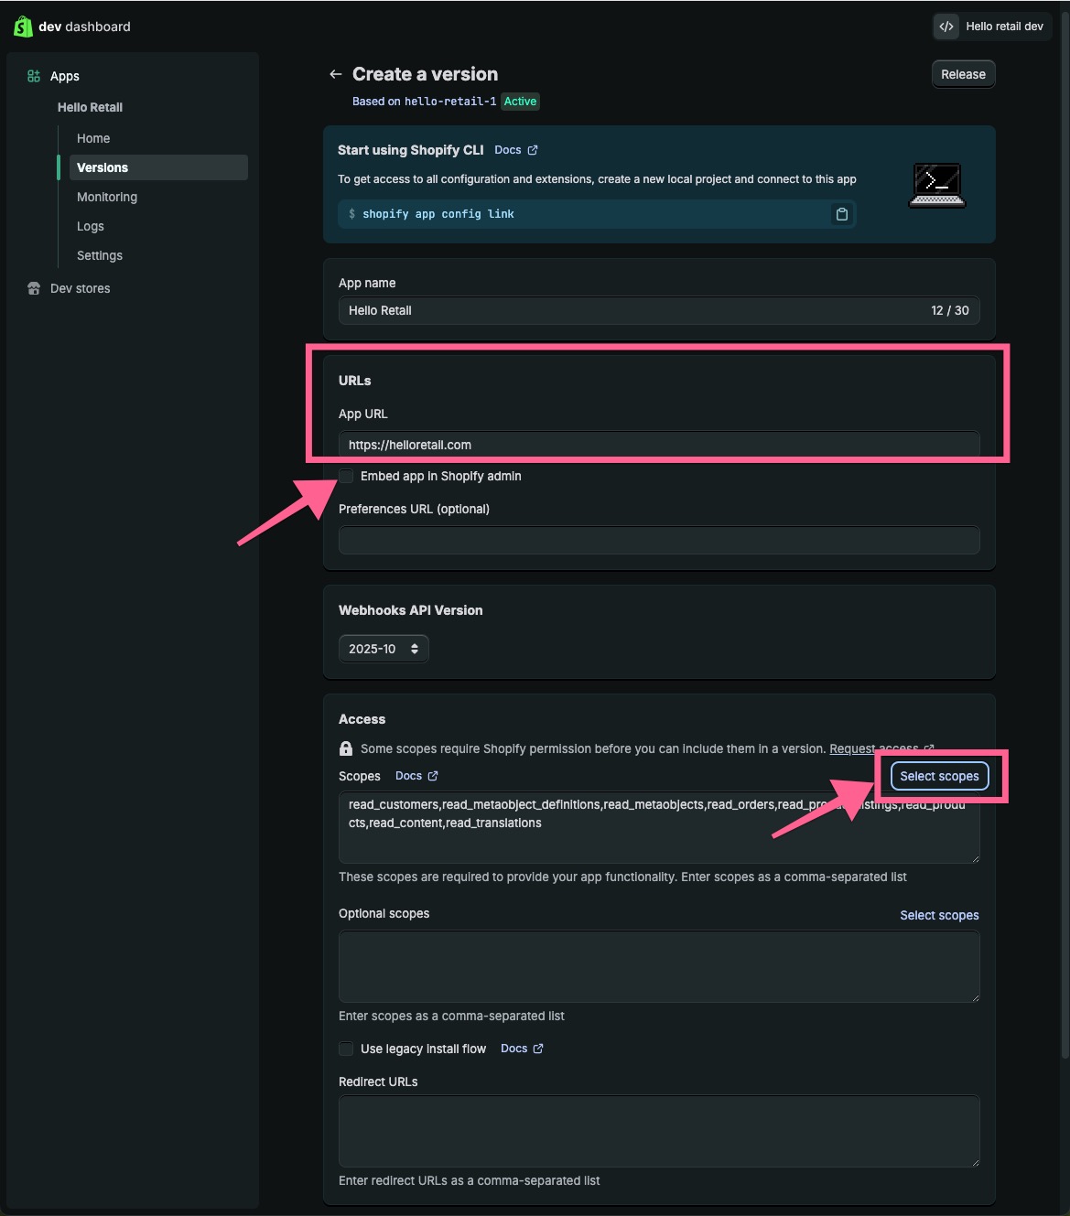1070x1216 pixels.
Task: Click the Dev stores storefront icon
Action: (x=34, y=288)
